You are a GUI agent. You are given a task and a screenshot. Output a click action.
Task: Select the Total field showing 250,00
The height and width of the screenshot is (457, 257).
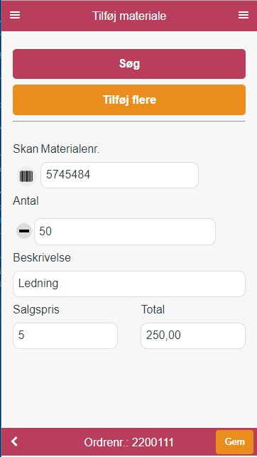click(193, 335)
